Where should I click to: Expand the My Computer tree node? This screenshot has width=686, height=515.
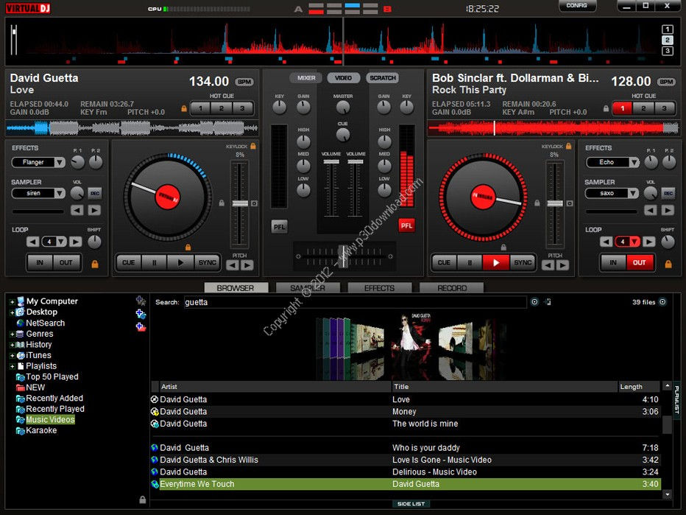coord(12,302)
